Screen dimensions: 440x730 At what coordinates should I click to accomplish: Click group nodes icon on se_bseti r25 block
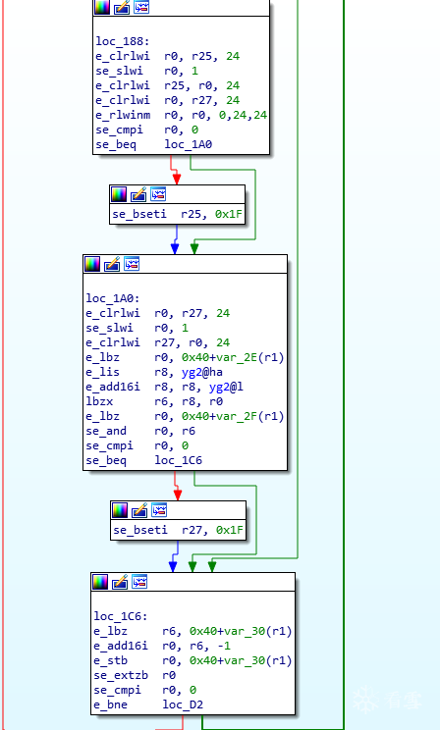[158, 194]
